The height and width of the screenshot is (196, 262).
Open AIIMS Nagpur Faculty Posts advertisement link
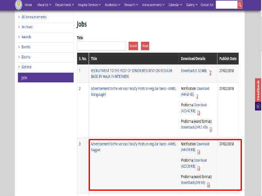(133, 147)
